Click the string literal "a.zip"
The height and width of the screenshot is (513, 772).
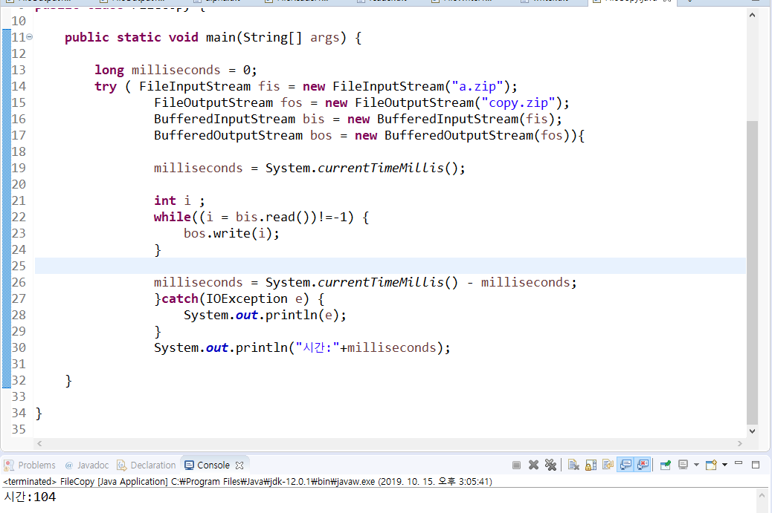point(477,86)
